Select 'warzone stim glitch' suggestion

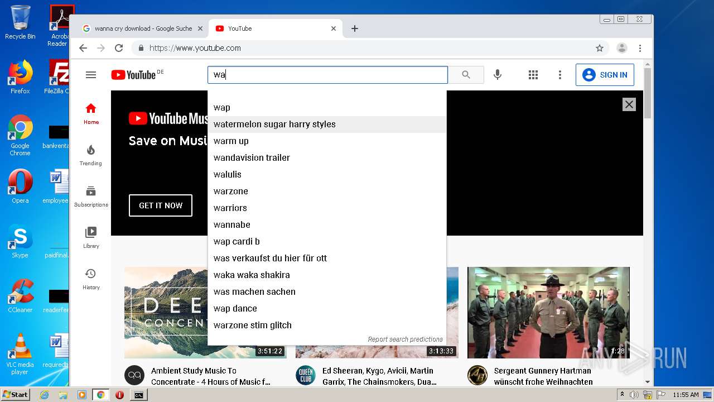point(327,325)
